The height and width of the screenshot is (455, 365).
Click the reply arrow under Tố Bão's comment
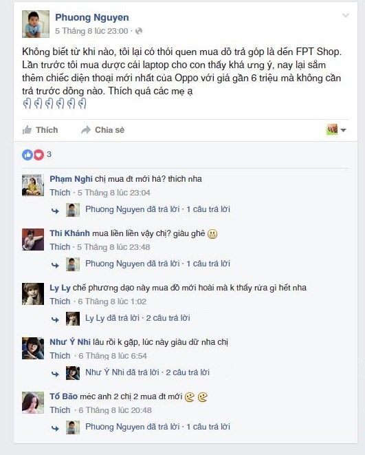tap(55, 428)
